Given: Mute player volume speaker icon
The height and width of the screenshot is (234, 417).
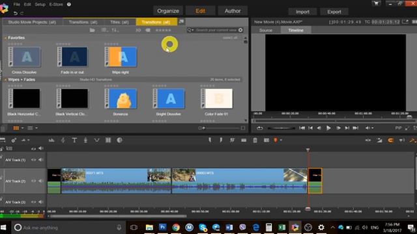Looking at the screenshot, I should 367,128.
